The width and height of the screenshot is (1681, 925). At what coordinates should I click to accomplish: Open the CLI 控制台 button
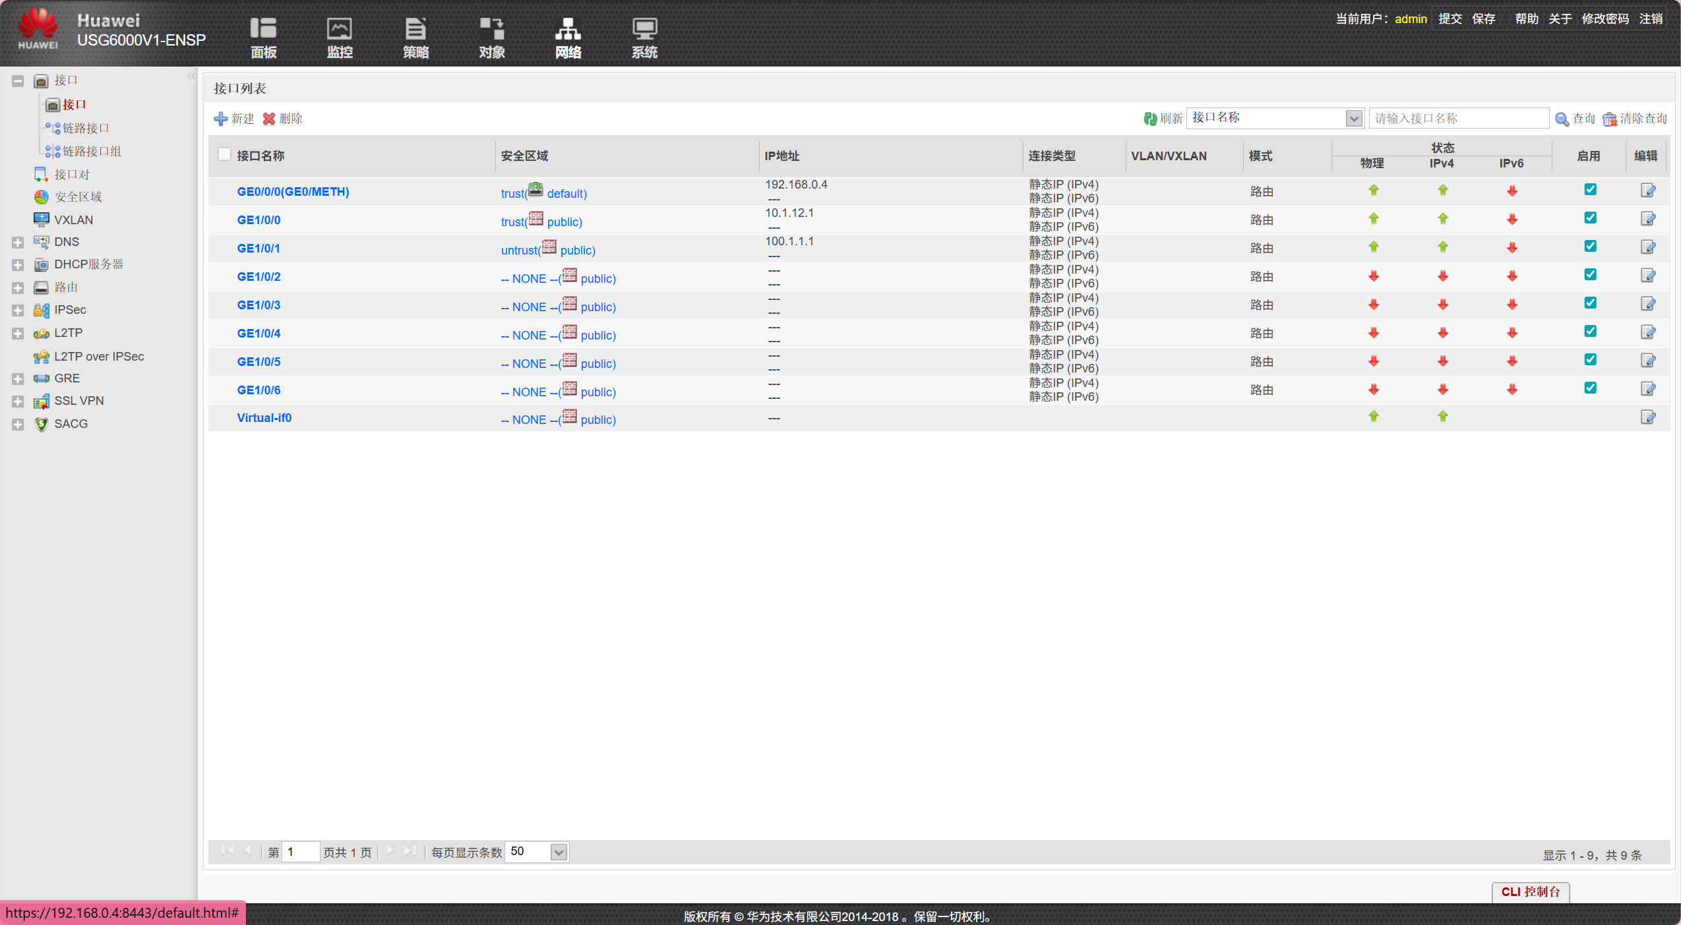(x=1530, y=892)
